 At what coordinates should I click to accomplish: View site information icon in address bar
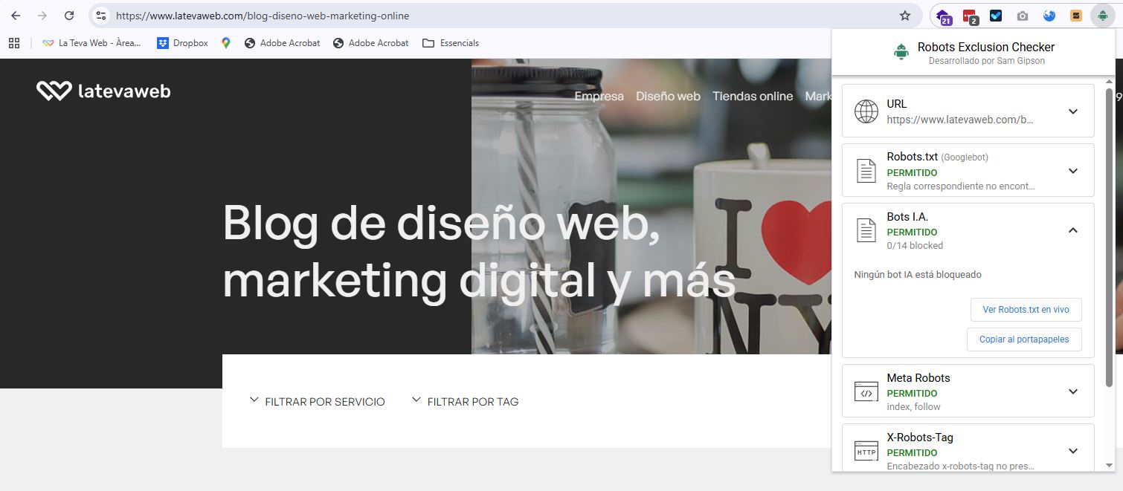point(101,16)
